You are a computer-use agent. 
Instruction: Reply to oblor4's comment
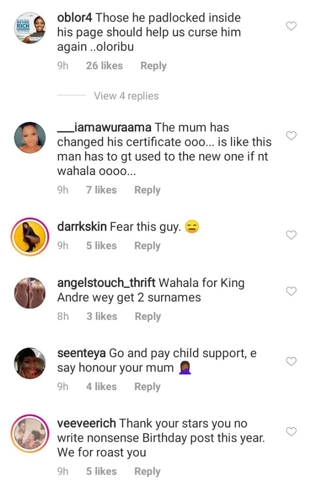coord(153,66)
